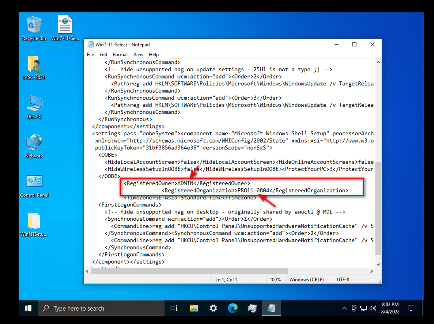This screenshot has height=324, width=434.
Task: Click the horizontal scrollbar left arrow
Action: pyautogui.click(x=88, y=271)
